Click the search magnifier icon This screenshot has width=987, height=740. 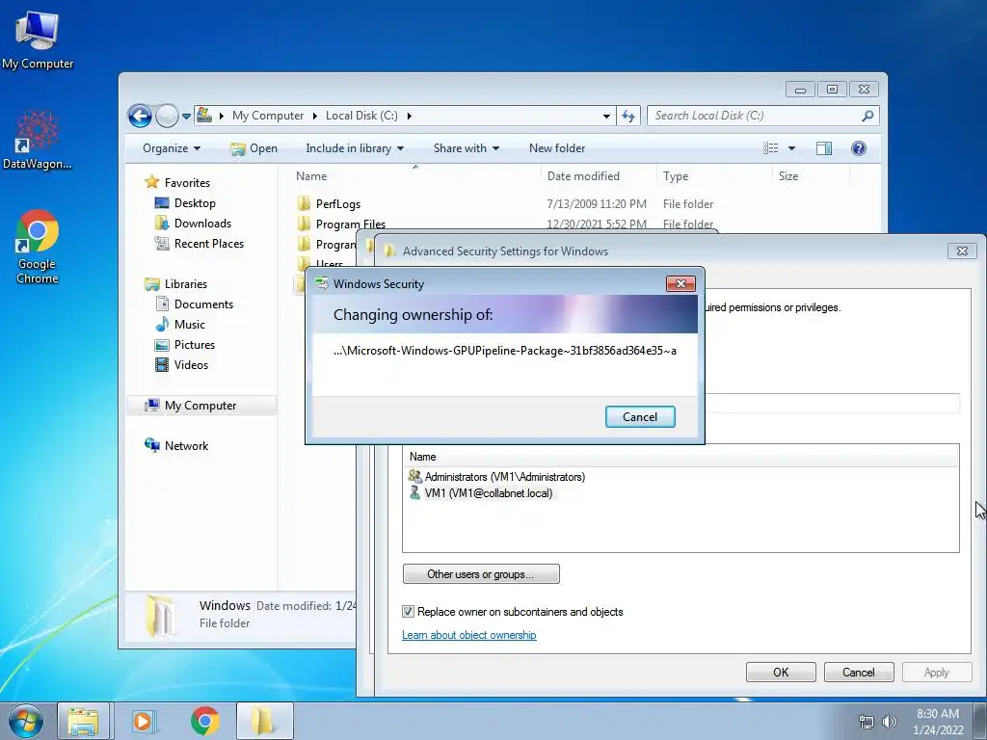[867, 116]
